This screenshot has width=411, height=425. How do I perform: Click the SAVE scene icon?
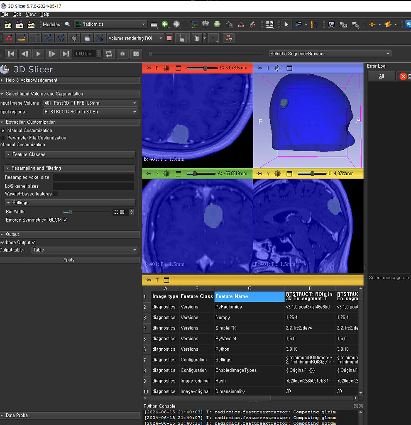click(x=31, y=24)
